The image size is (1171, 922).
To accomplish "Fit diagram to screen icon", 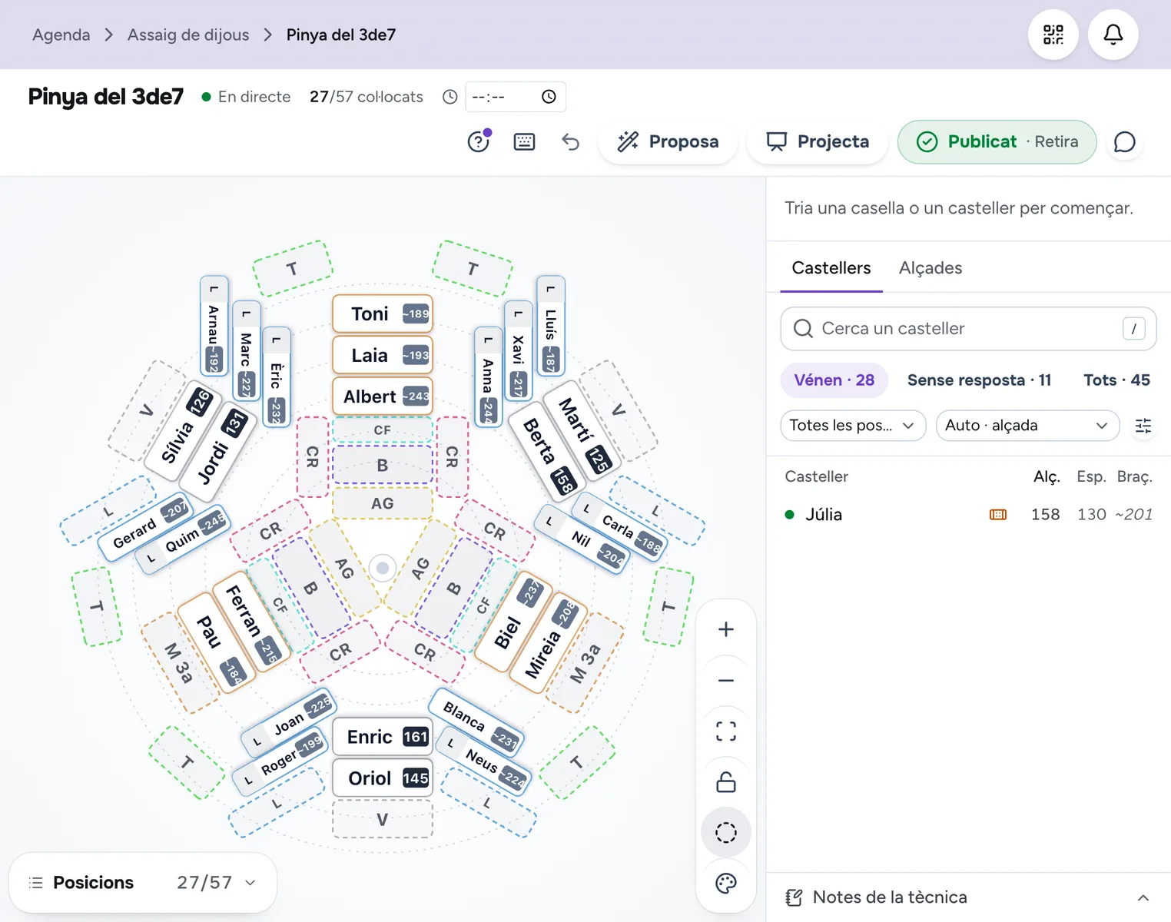I will coord(726,731).
